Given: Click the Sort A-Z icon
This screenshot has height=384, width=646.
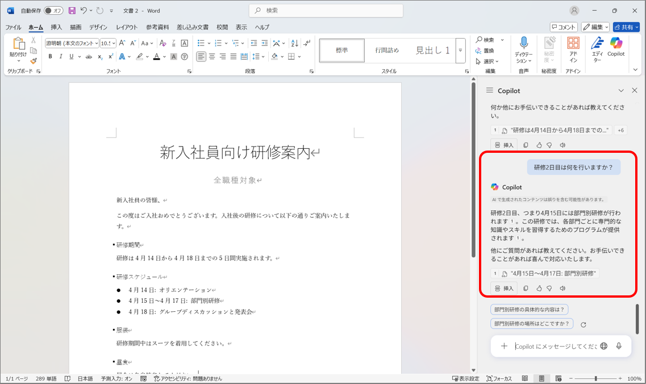Looking at the screenshot, I should (294, 43).
